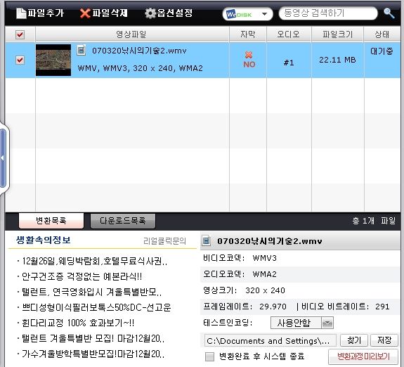The image size is (404, 367).
Task: Click the video file icon in list row
Action: tap(82, 50)
